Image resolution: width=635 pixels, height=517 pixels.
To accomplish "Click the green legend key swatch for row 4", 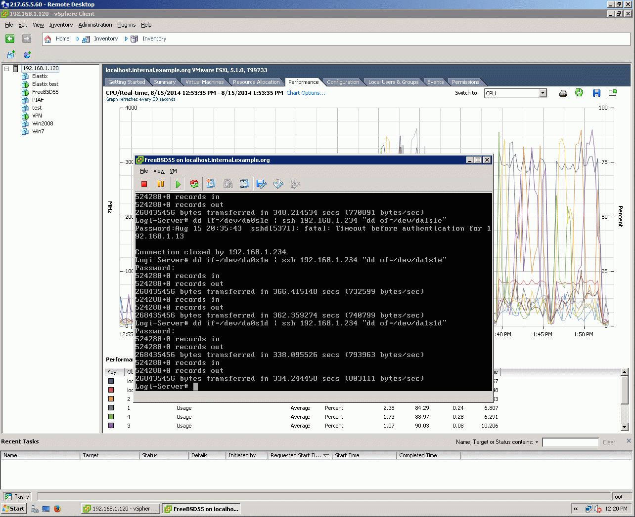I will (111, 417).
